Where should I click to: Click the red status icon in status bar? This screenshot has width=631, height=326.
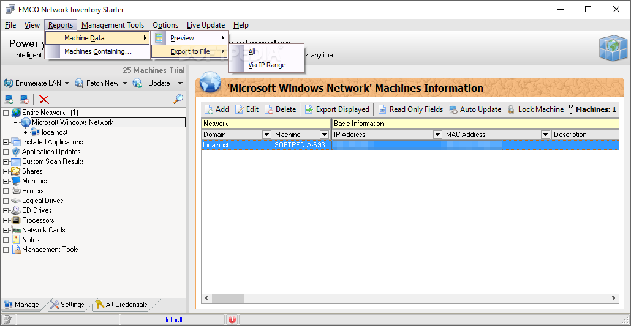232,320
